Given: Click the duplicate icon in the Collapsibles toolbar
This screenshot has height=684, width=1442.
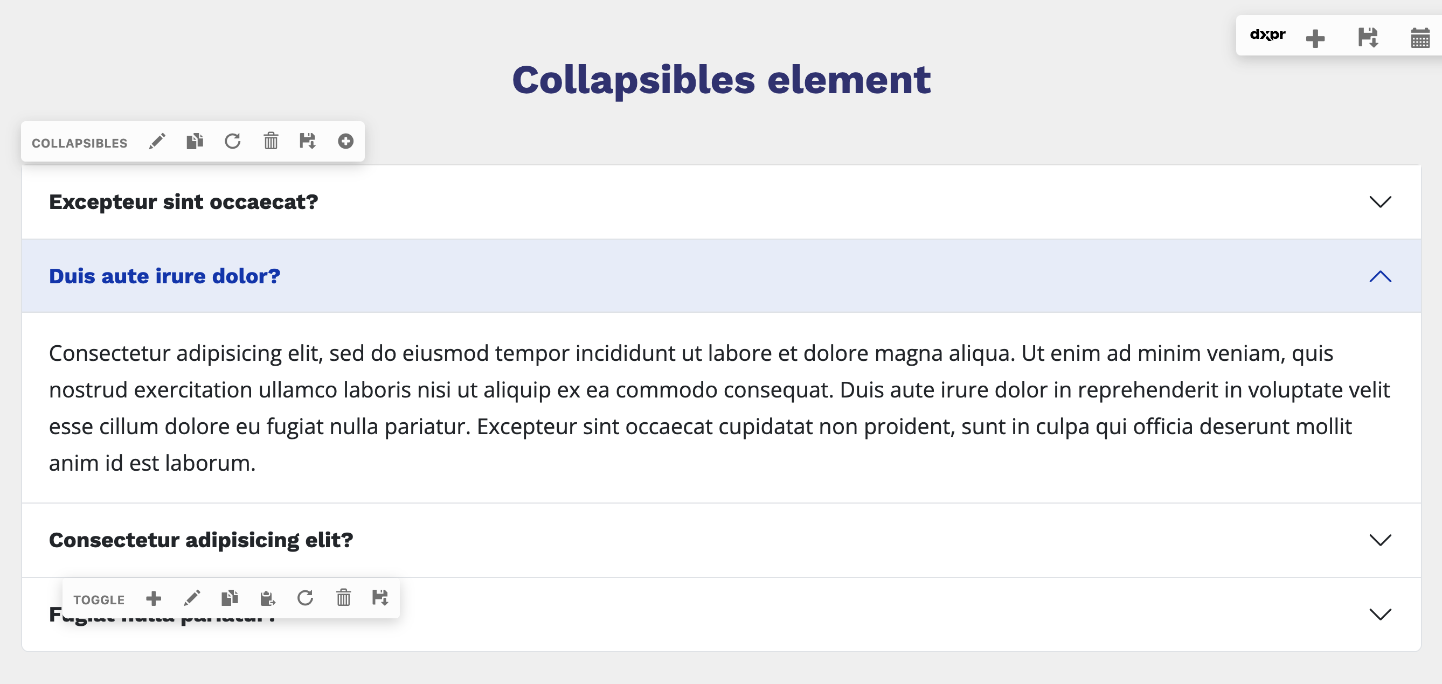Looking at the screenshot, I should point(195,142).
